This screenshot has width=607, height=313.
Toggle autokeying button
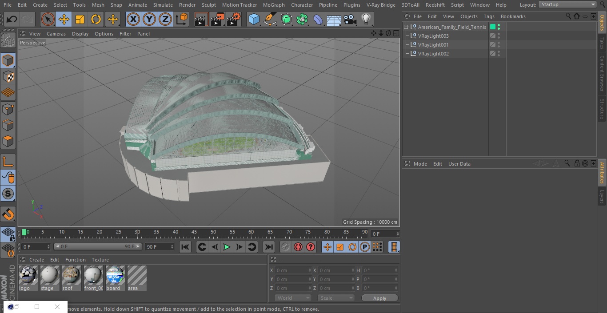pos(298,247)
